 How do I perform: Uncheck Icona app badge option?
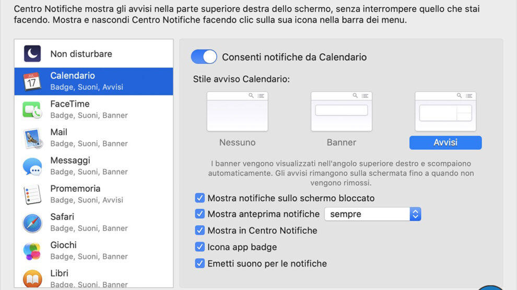(x=199, y=247)
